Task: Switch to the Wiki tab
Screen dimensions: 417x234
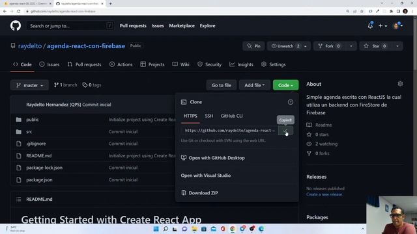Action: pyautogui.click(x=181, y=64)
